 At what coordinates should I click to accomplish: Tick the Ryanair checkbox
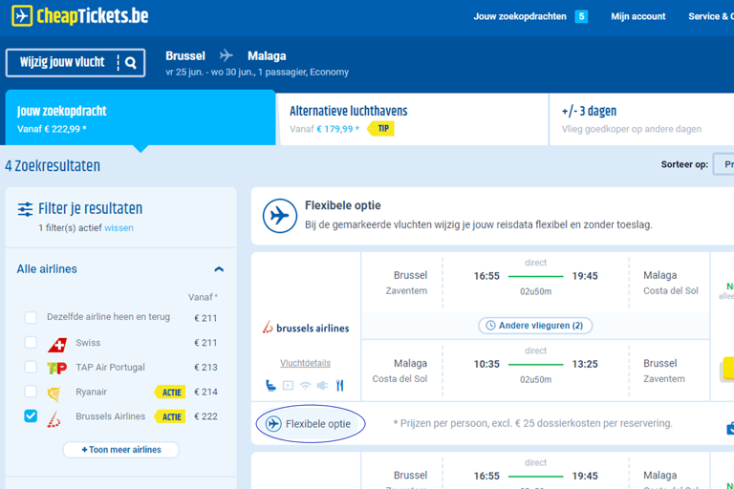[x=31, y=392]
